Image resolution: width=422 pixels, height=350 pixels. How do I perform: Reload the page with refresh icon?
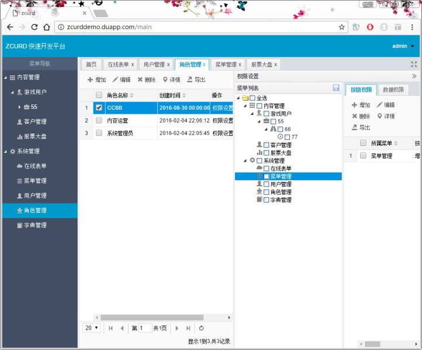tap(34, 27)
